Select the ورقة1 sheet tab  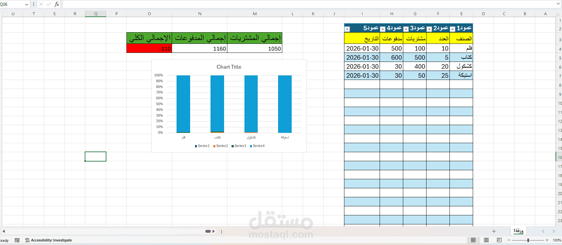[518, 231]
